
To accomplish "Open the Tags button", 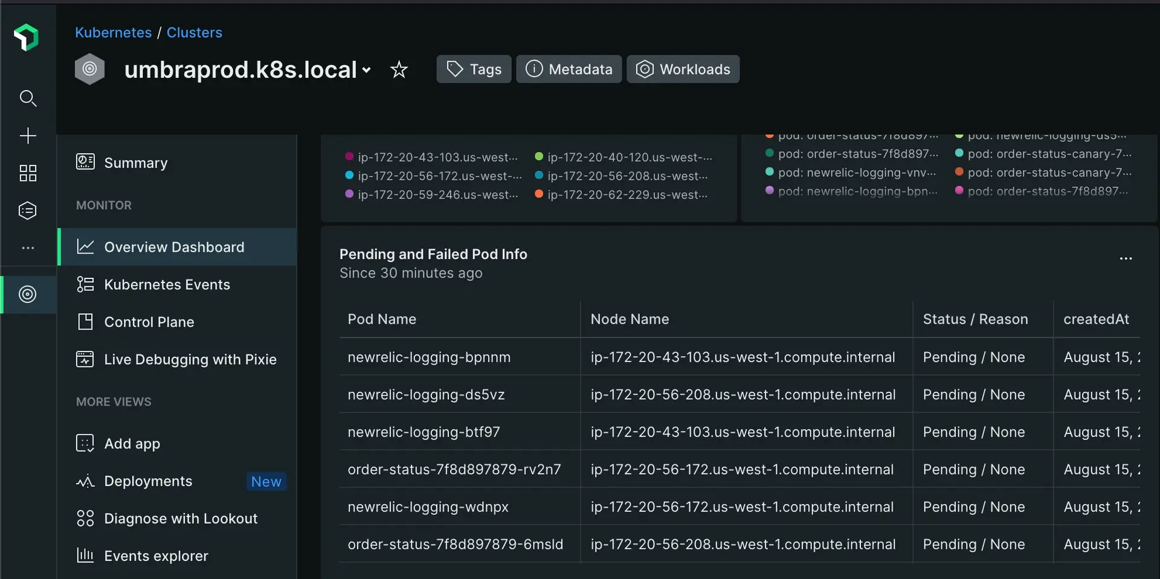I will point(474,69).
